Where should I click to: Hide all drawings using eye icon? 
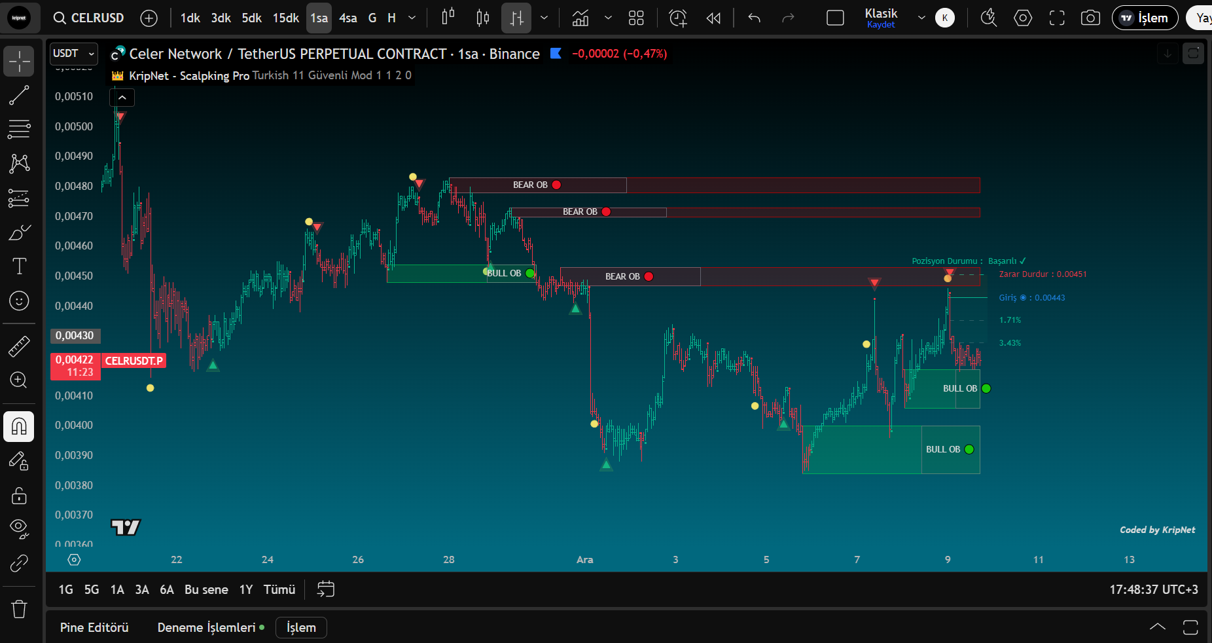pos(19,528)
